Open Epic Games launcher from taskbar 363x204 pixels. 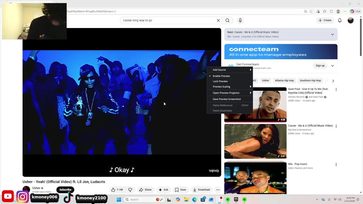(x=236, y=199)
